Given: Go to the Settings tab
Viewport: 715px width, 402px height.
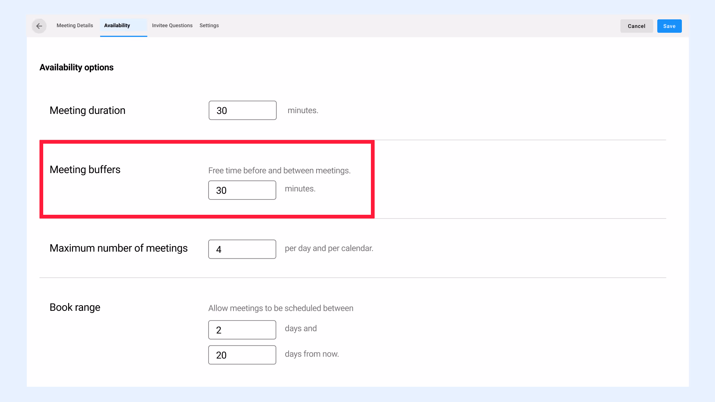Looking at the screenshot, I should click(209, 26).
